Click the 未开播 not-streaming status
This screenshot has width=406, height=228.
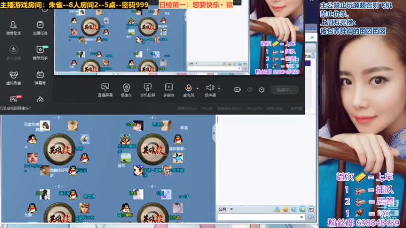point(296,108)
